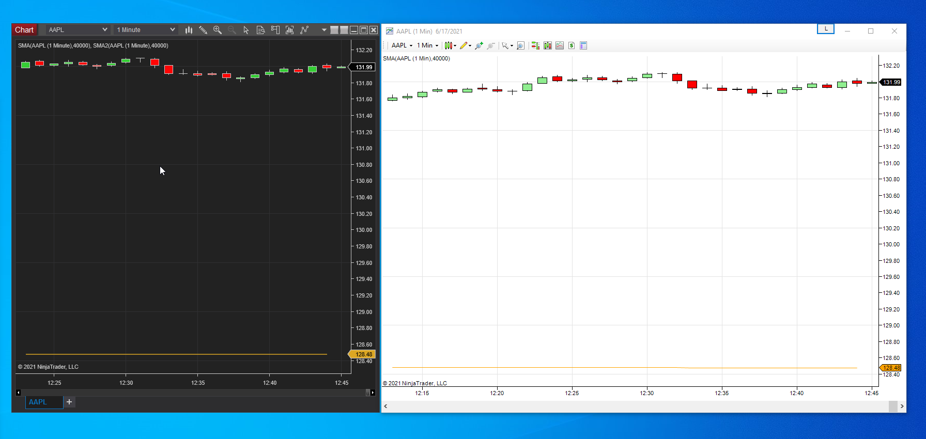Image resolution: width=926 pixels, height=439 pixels.
Task: Expand cursor type dropdown arrow in light chart
Action: tap(512, 45)
